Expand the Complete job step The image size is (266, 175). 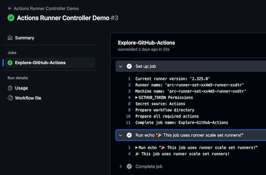[120, 166]
